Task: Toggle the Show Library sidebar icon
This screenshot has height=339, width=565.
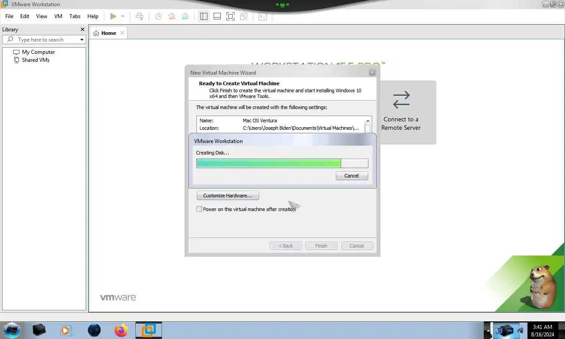Action: 203,16
